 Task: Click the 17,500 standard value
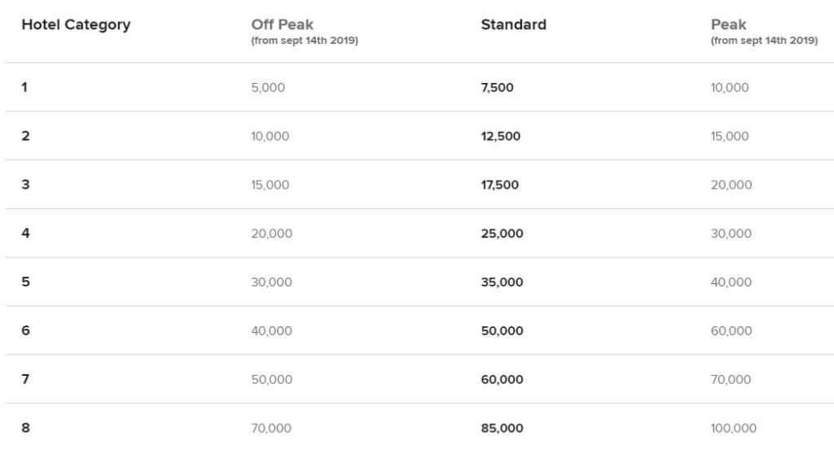click(x=499, y=185)
